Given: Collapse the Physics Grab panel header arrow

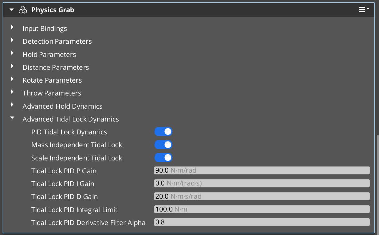Looking at the screenshot, I should (12, 10).
